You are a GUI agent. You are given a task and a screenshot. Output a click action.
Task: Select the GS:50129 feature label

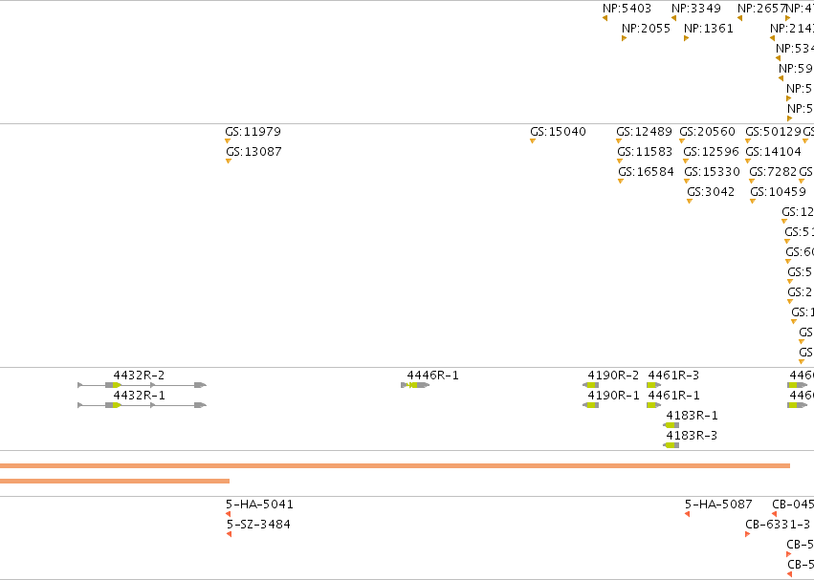[x=773, y=132]
